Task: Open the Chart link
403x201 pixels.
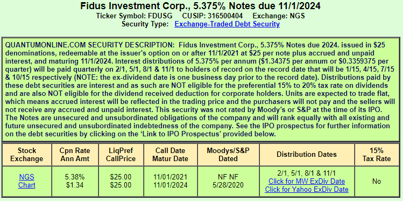Action: [27, 185]
